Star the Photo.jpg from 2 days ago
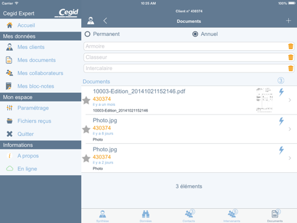The height and width of the screenshot is (223, 297). coord(86,159)
